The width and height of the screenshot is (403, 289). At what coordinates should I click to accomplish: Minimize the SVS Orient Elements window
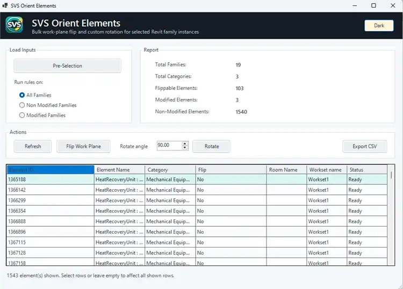click(355, 5)
